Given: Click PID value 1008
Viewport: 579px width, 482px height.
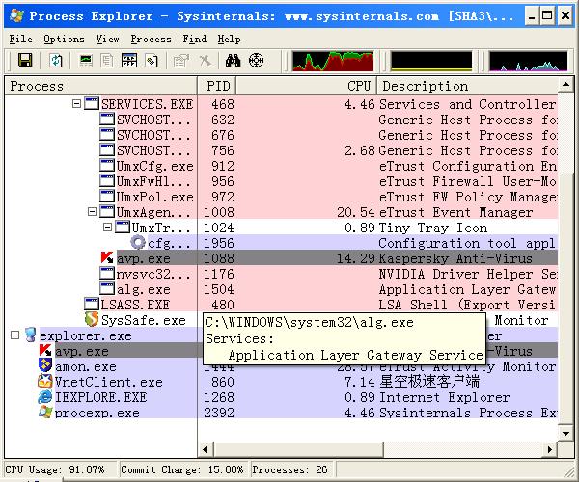Looking at the screenshot, I should tap(219, 212).
